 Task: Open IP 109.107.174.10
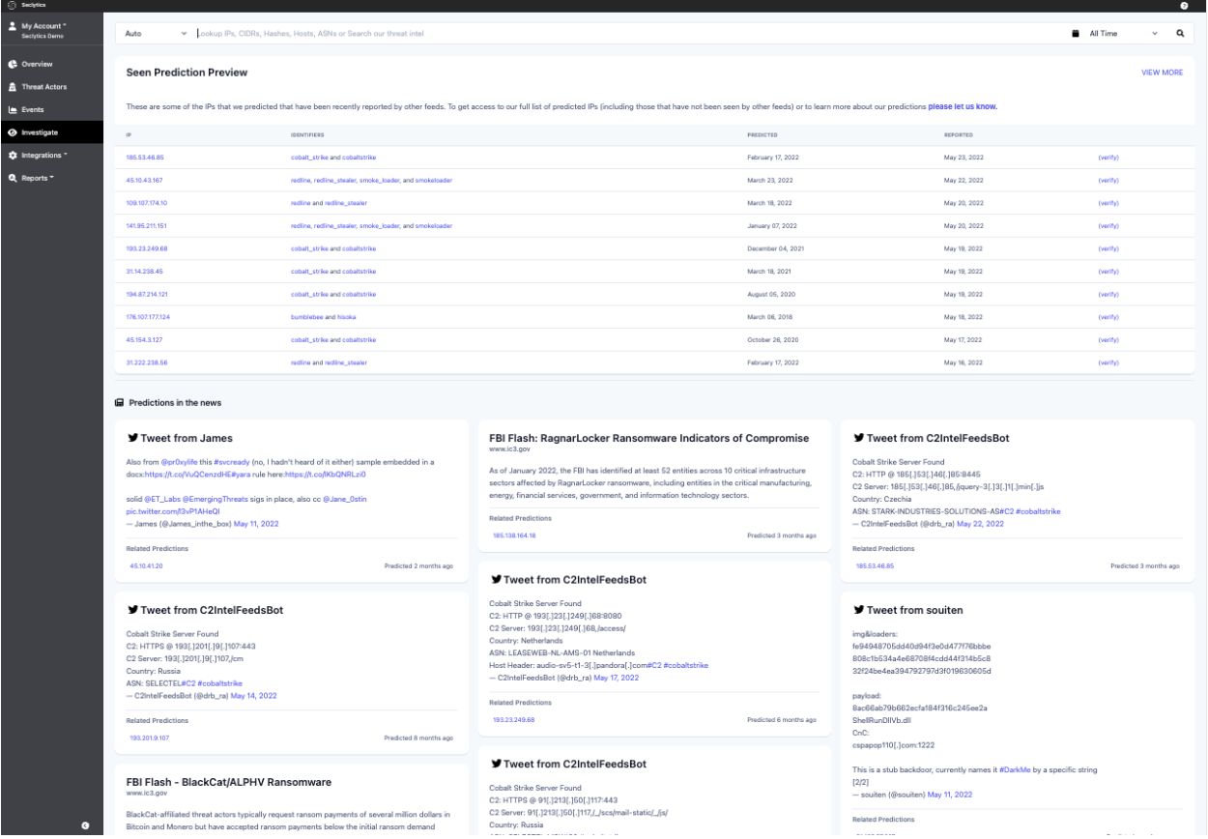tap(147, 203)
